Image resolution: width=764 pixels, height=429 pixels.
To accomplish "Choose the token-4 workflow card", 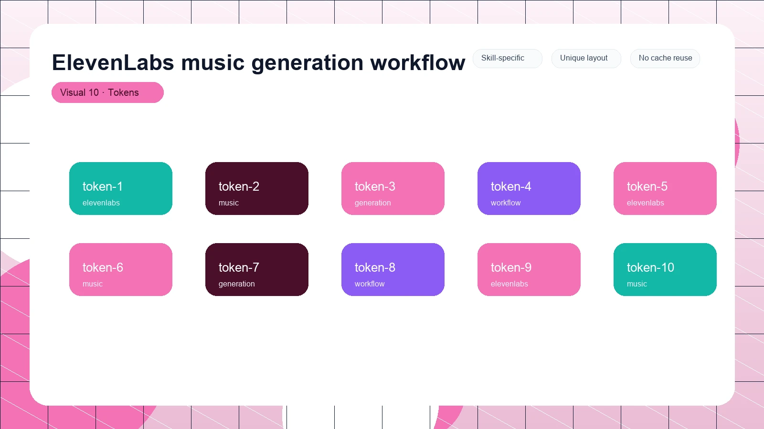I will [x=529, y=188].
